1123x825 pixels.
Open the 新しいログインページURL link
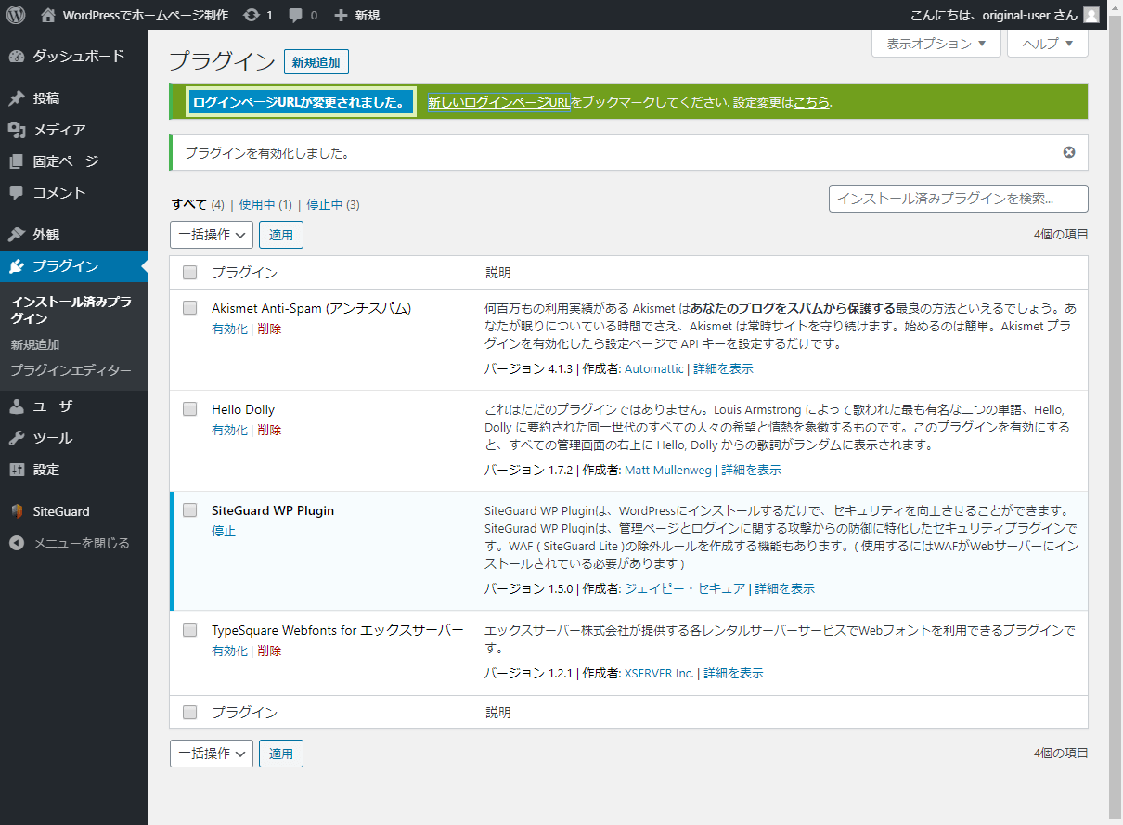pyautogui.click(x=499, y=102)
